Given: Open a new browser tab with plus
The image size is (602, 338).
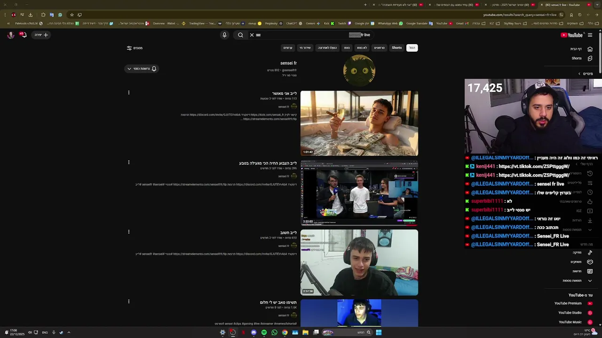Looking at the screenshot, I should 365,5.
